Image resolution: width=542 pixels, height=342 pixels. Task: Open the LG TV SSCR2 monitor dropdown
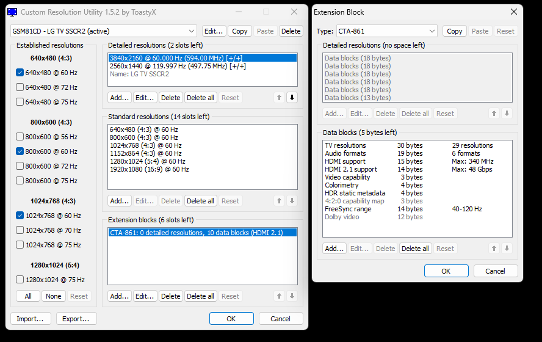pyautogui.click(x=104, y=31)
